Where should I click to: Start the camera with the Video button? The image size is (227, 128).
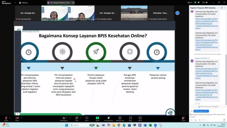click(17, 119)
